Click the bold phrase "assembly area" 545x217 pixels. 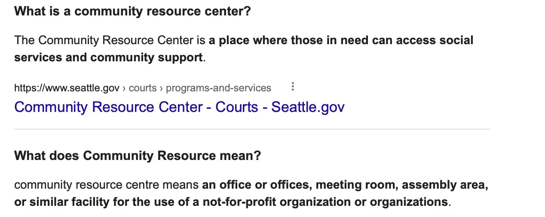click(444, 185)
